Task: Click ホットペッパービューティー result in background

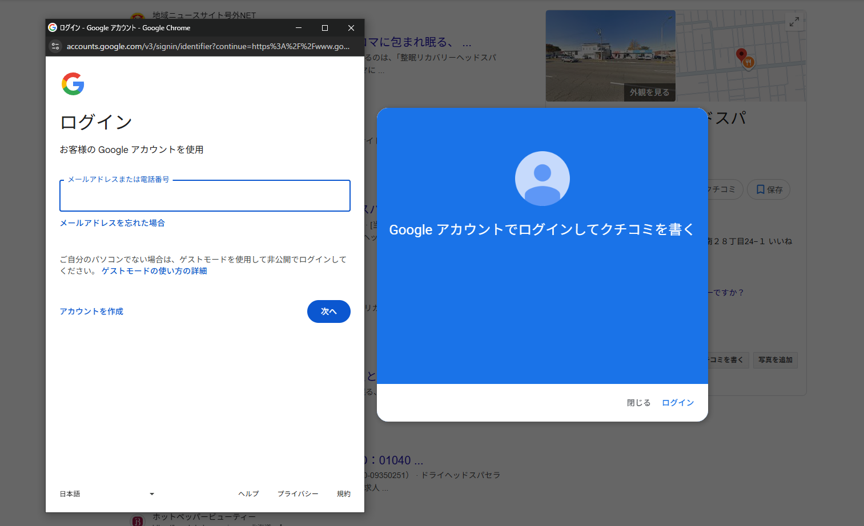Action: (x=204, y=517)
